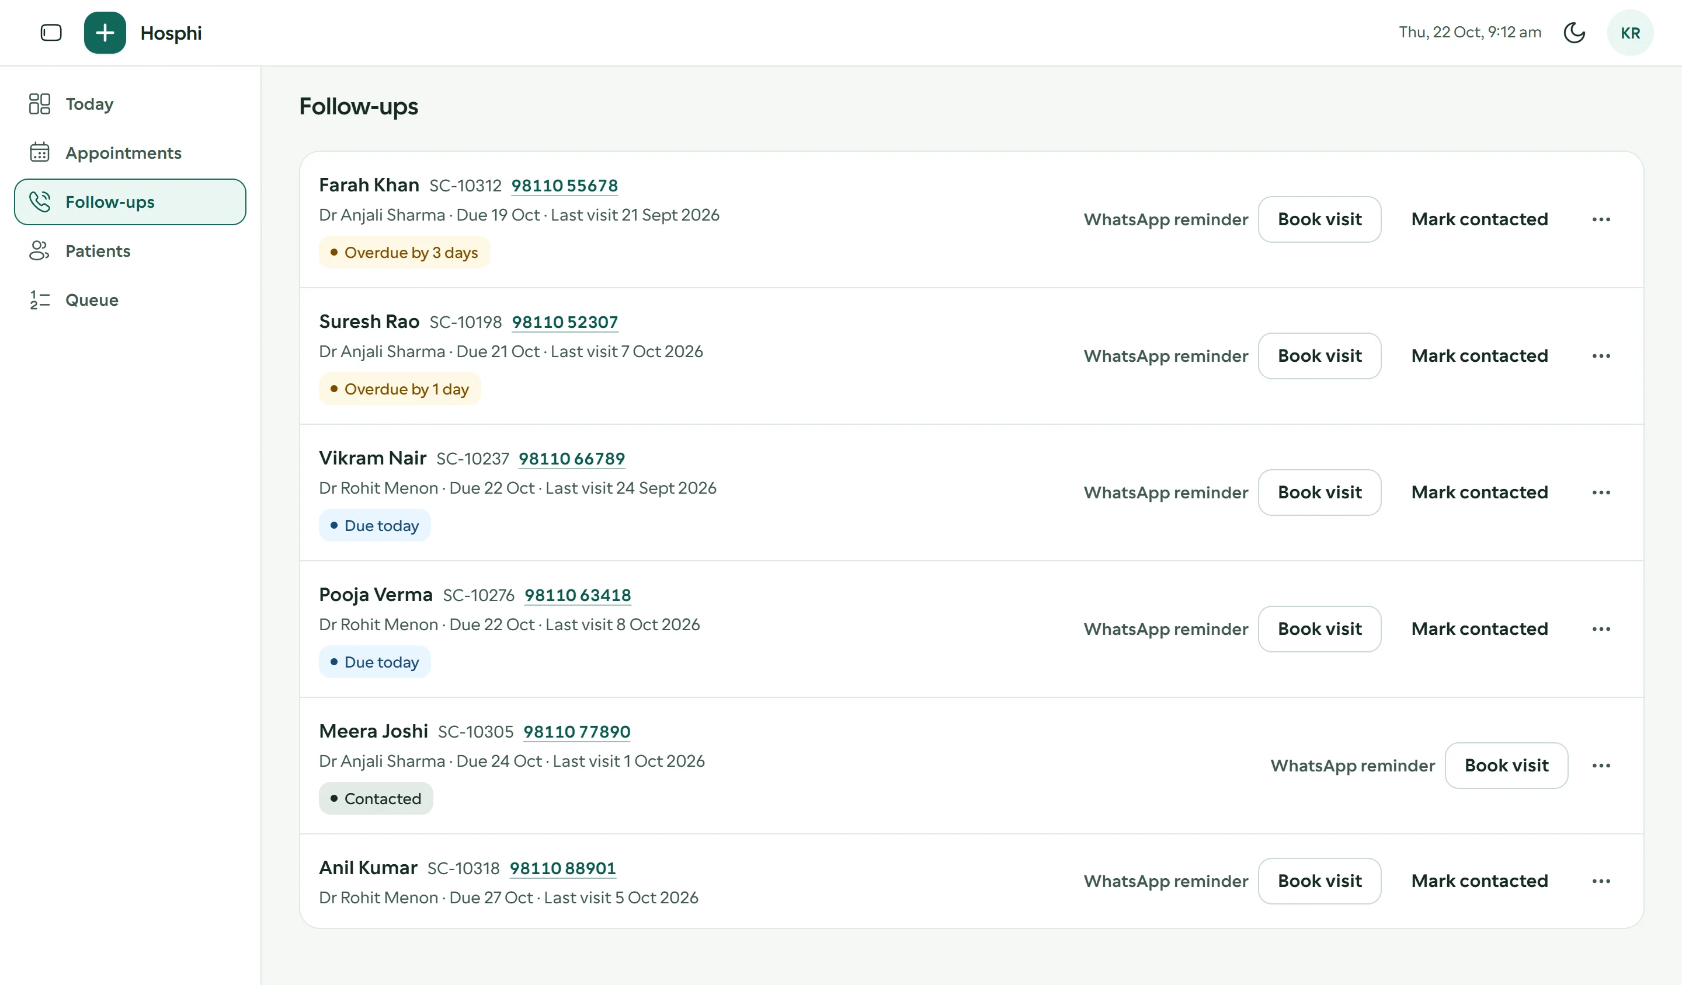Click patient ID SC-10318
1682x985 pixels.
pyautogui.click(x=463, y=868)
